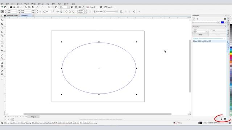Open the Open file arrow dropdown
232x130 pixels.
tap(8, 7)
